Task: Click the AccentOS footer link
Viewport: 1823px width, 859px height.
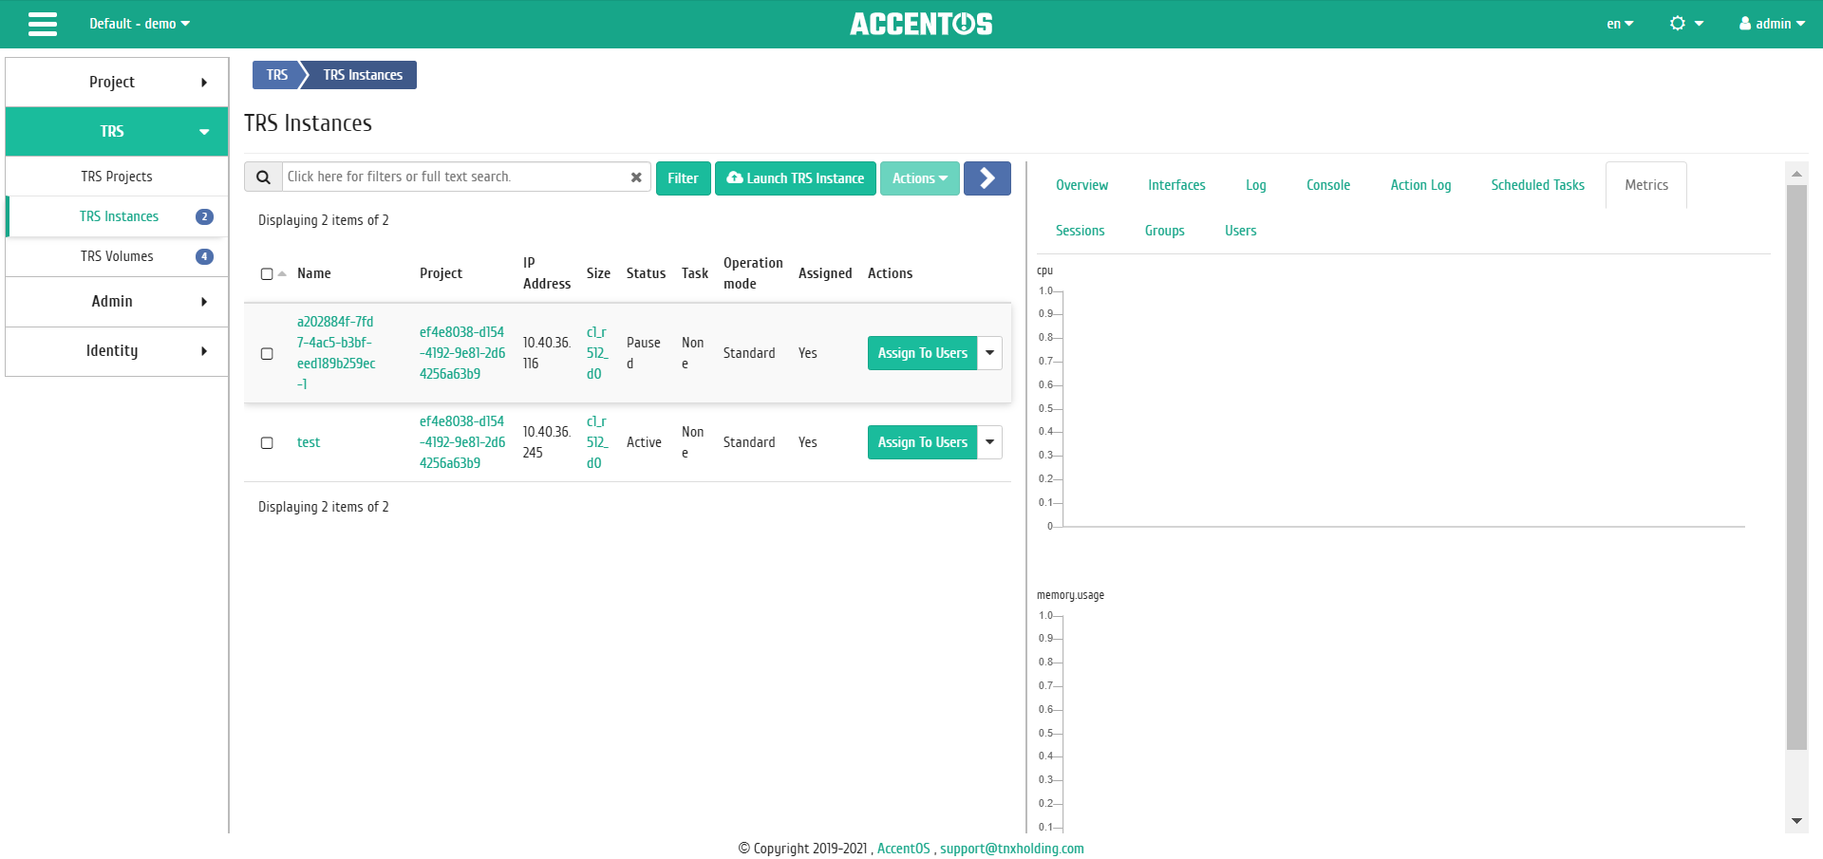Action: tap(903, 849)
